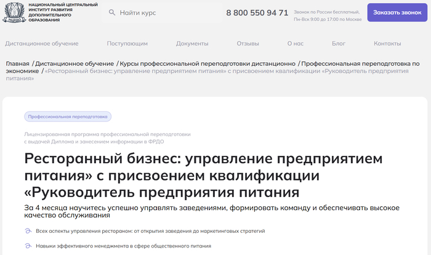Open the 'Дистанционное обучение' menu
The image size is (431, 255).
coord(42,44)
